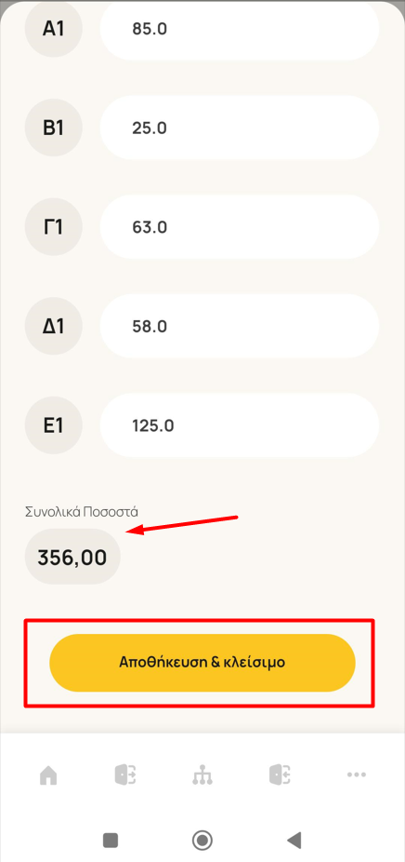The height and width of the screenshot is (862, 405).
Task: Edit the Δ1 field showing 58.0
Action: [x=240, y=326]
